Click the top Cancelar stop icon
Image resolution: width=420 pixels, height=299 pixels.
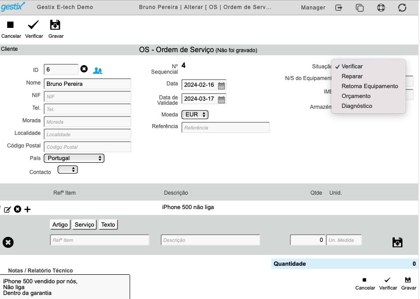pyautogui.click(x=10, y=25)
